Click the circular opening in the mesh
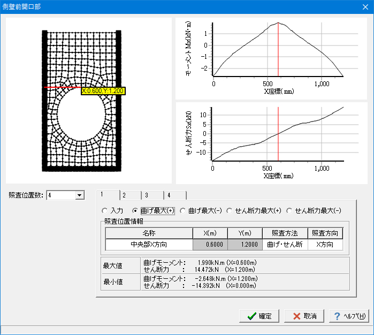The width and height of the screenshot is (374, 335). [81, 115]
